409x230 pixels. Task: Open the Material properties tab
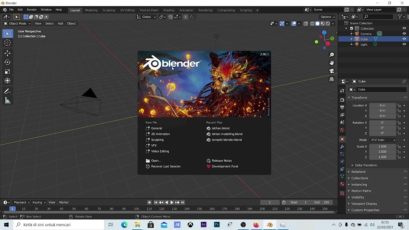[x=342, y=184]
